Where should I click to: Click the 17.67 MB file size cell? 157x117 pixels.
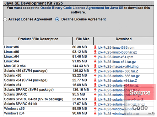(x=79, y=104)
